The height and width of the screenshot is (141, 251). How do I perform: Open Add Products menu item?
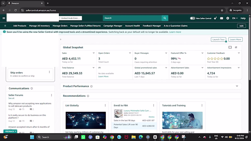pyautogui.click(x=20, y=26)
